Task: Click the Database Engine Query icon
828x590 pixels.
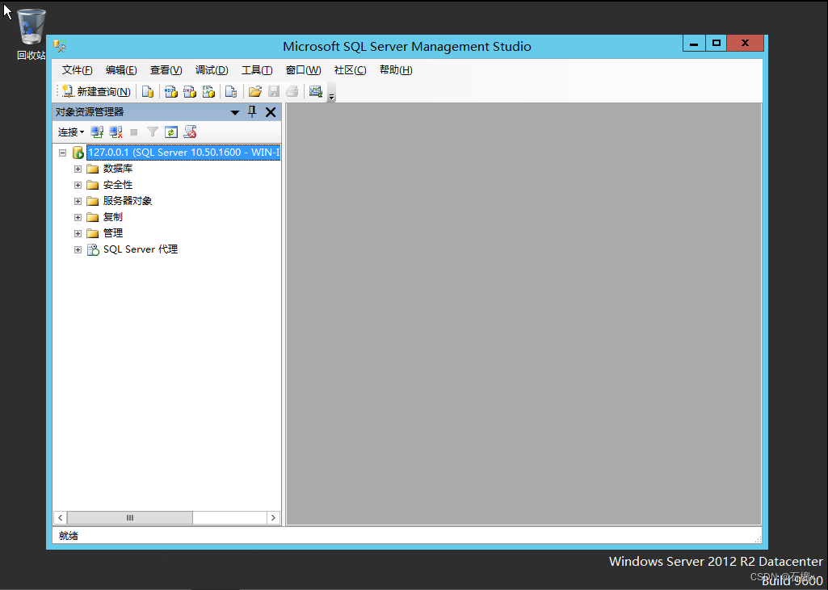Action: tap(148, 91)
